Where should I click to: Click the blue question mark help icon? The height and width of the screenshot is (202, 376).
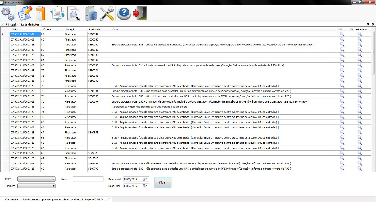click(124, 13)
